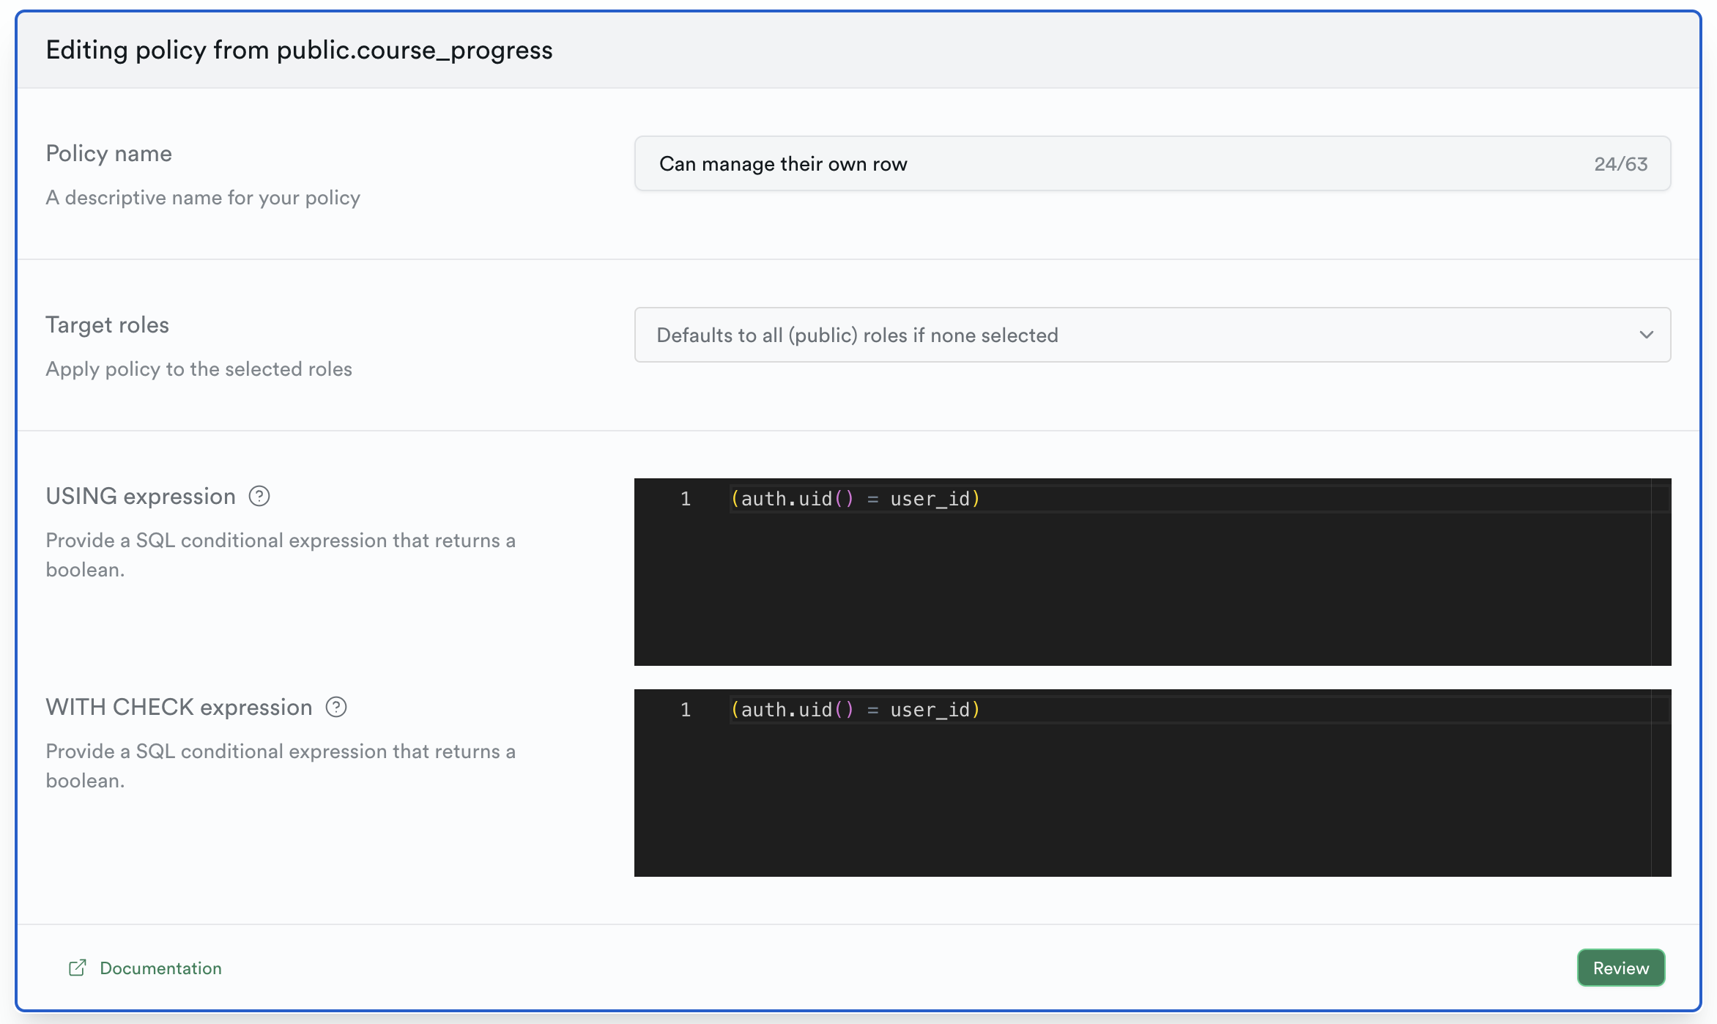This screenshot has height=1024, width=1717.
Task: Expand the Target roles dropdown
Action: (1152, 335)
